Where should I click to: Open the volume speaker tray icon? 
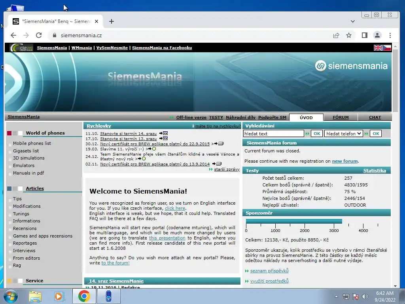coord(365,296)
